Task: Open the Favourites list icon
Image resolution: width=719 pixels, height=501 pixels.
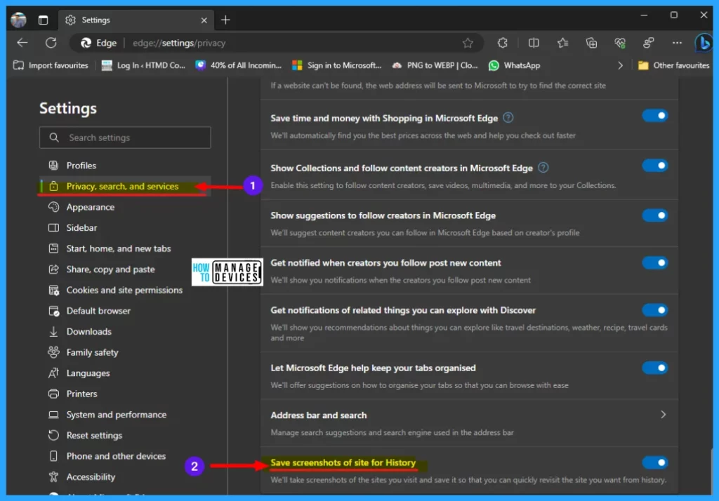Action: (x=562, y=43)
